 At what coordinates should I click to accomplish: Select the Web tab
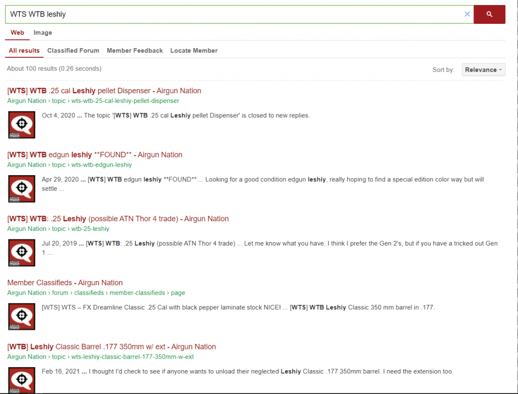coord(17,33)
